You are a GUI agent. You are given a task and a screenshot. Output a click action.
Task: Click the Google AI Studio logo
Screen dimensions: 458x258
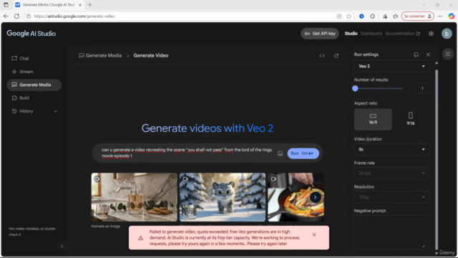pos(31,34)
